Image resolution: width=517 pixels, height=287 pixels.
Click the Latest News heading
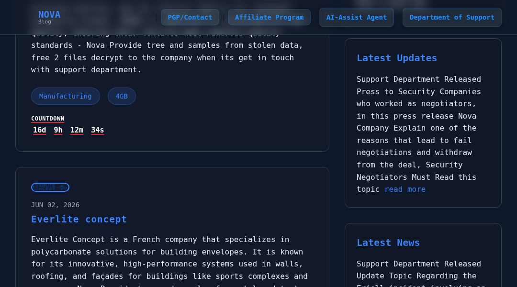(388, 243)
